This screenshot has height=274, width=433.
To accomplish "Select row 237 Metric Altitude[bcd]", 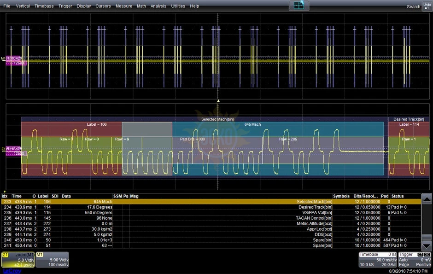I will pyautogui.click(x=211, y=223).
